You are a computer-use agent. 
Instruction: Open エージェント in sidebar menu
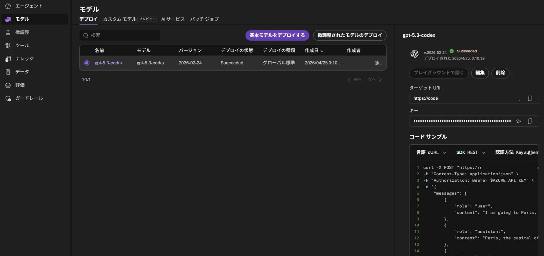[35, 6]
